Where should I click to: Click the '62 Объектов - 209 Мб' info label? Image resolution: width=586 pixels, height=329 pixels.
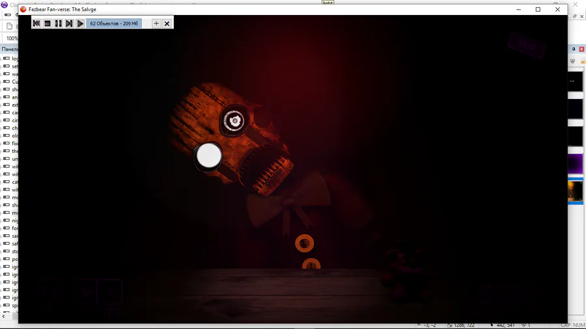click(x=114, y=23)
